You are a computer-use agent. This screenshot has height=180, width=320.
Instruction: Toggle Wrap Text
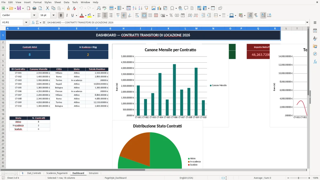click(137, 15)
